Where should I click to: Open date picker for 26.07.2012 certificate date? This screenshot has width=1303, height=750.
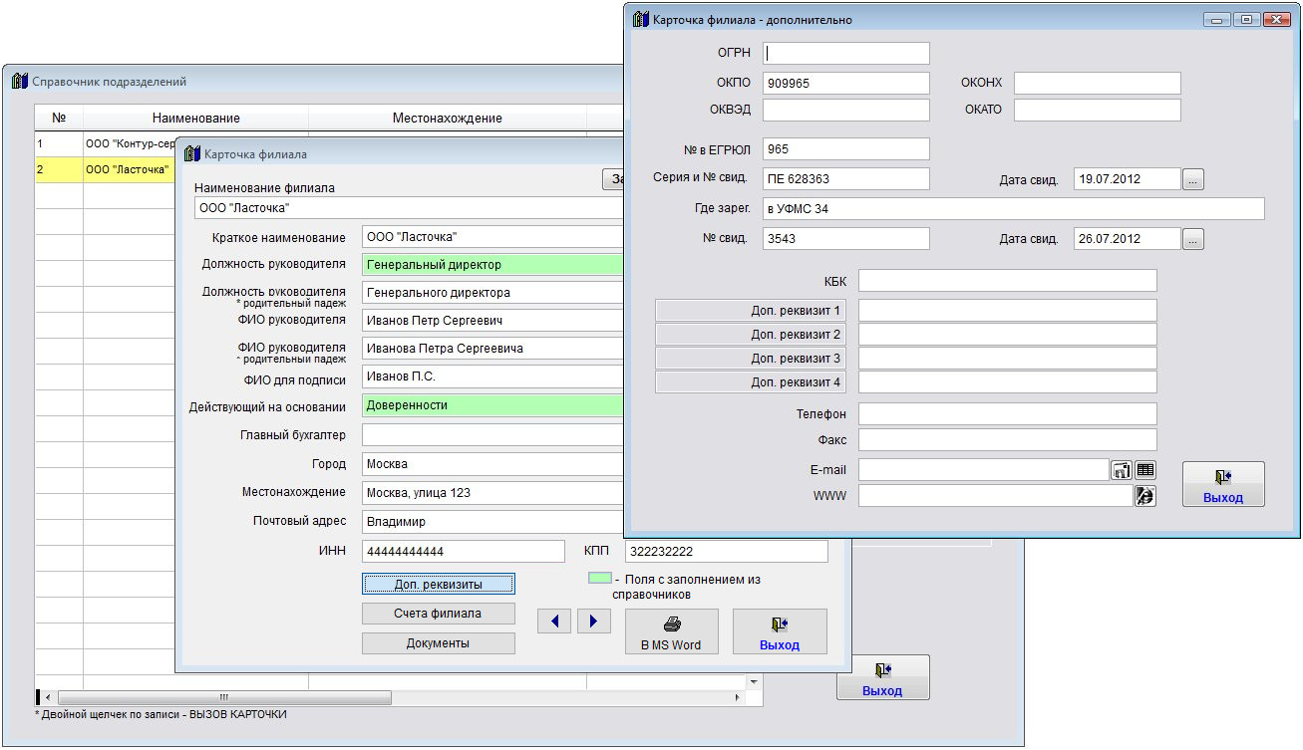tap(1193, 239)
